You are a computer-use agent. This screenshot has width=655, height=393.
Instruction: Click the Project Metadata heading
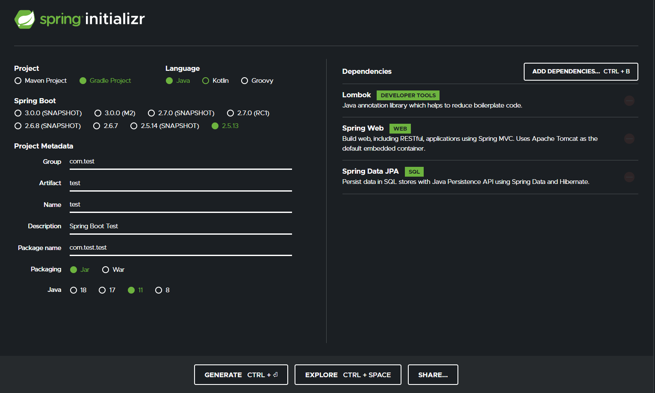(44, 146)
